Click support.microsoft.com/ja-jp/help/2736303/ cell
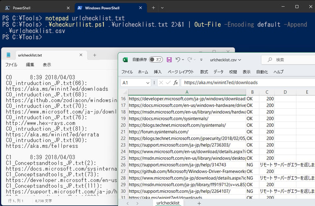 point(187,145)
